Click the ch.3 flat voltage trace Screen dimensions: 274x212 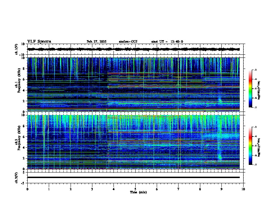[x=134, y=177]
